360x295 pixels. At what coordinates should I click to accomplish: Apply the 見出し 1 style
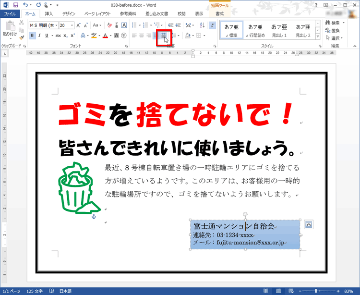[279, 30]
